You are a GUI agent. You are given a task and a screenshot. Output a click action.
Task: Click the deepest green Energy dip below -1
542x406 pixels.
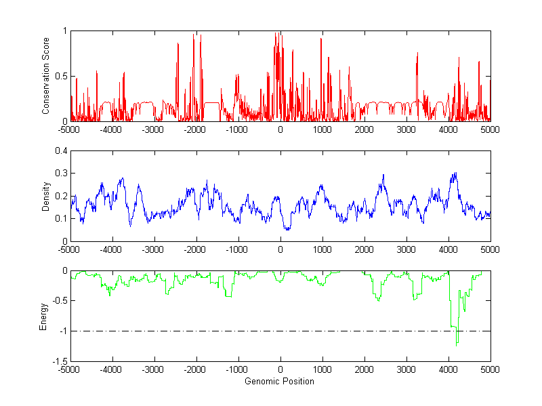(457, 344)
